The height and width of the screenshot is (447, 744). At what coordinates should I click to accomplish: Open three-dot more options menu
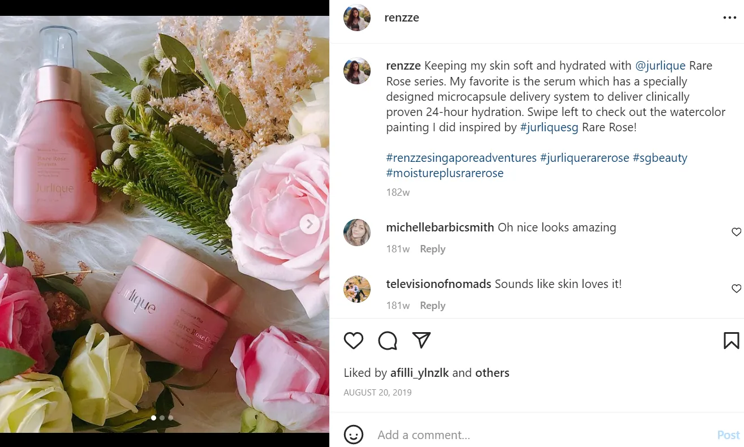(730, 18)
